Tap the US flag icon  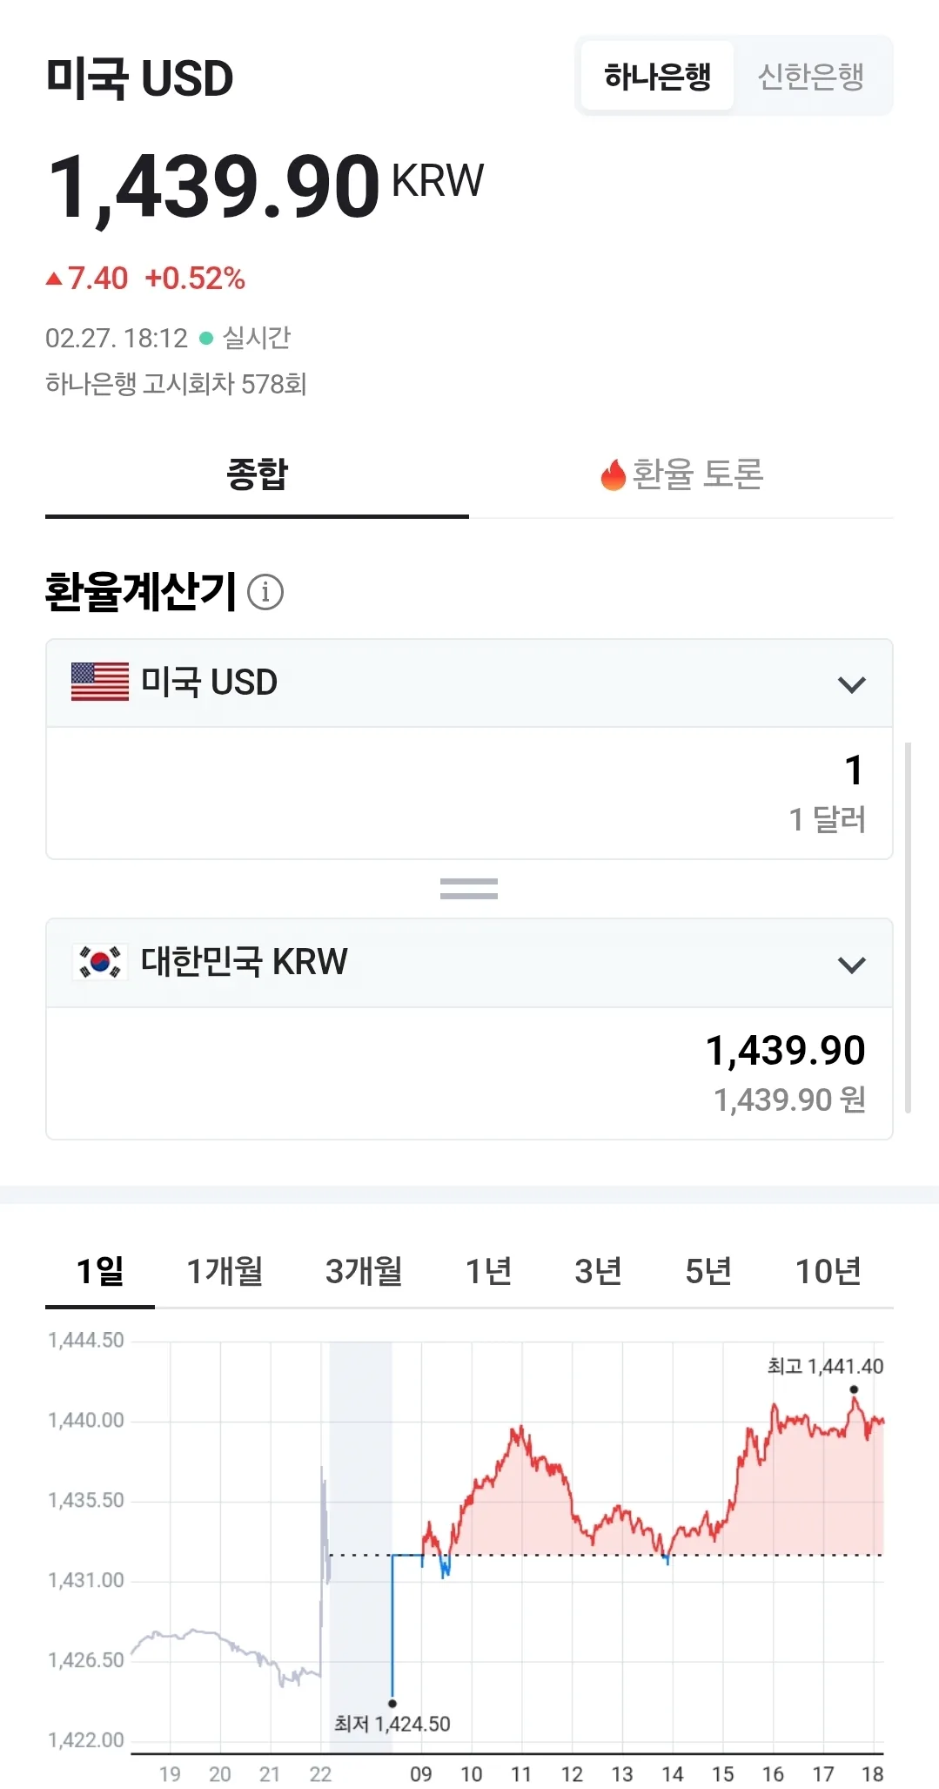pyautogui.click(x=100, y=682)
